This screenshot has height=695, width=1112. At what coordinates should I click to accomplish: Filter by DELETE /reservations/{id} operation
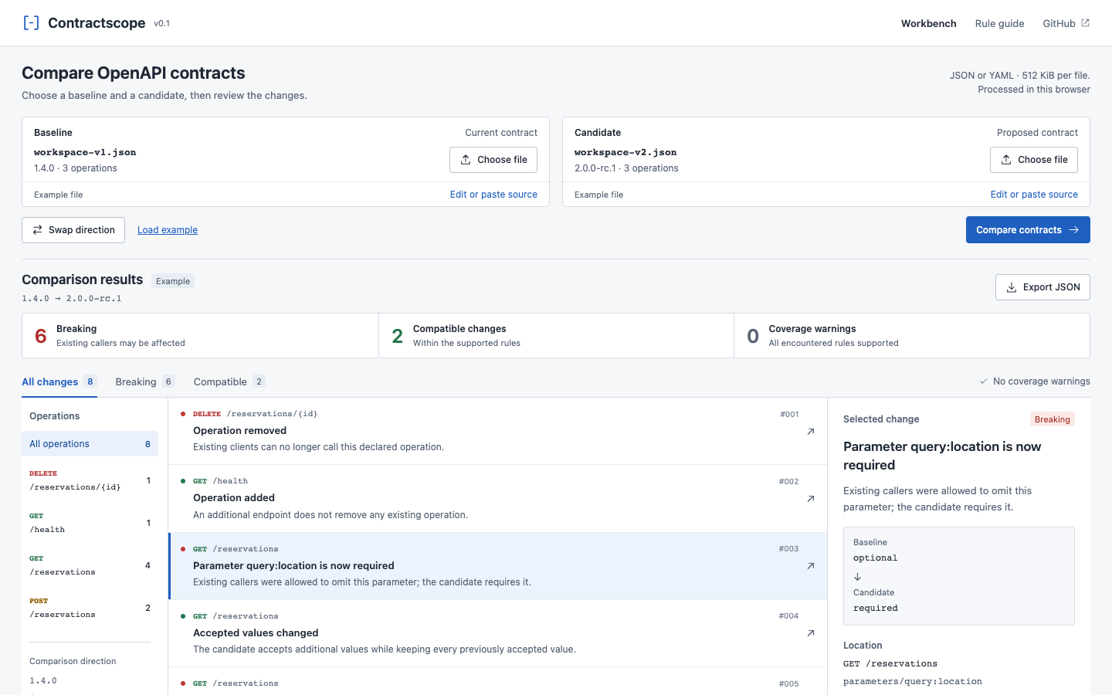[90, 480]
